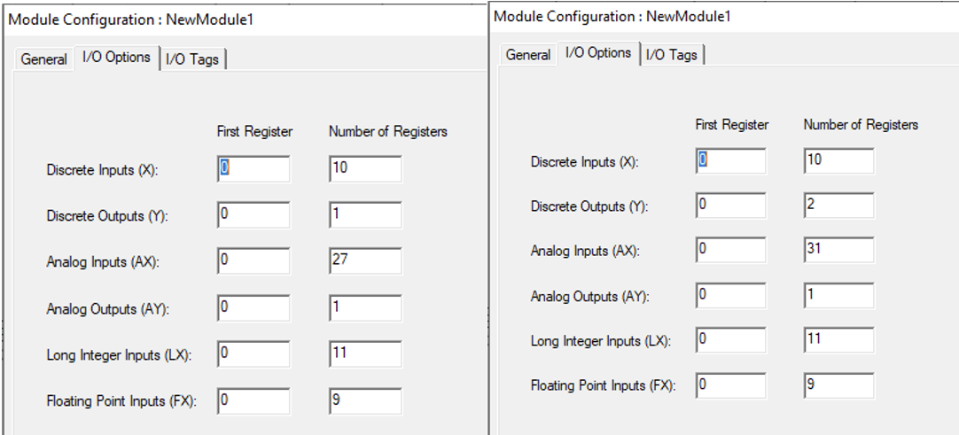Click left window Floating Point Inputs First Register field
This screenshot has height=435, width=959.
(x=253, y=400)
